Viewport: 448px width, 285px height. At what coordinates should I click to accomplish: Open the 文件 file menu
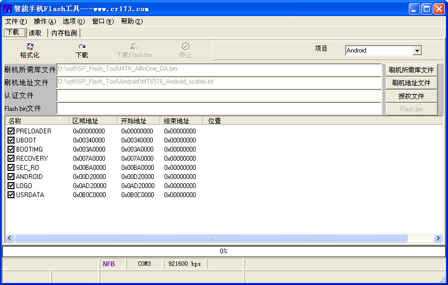pyautogui.click(x=16, y=21)
